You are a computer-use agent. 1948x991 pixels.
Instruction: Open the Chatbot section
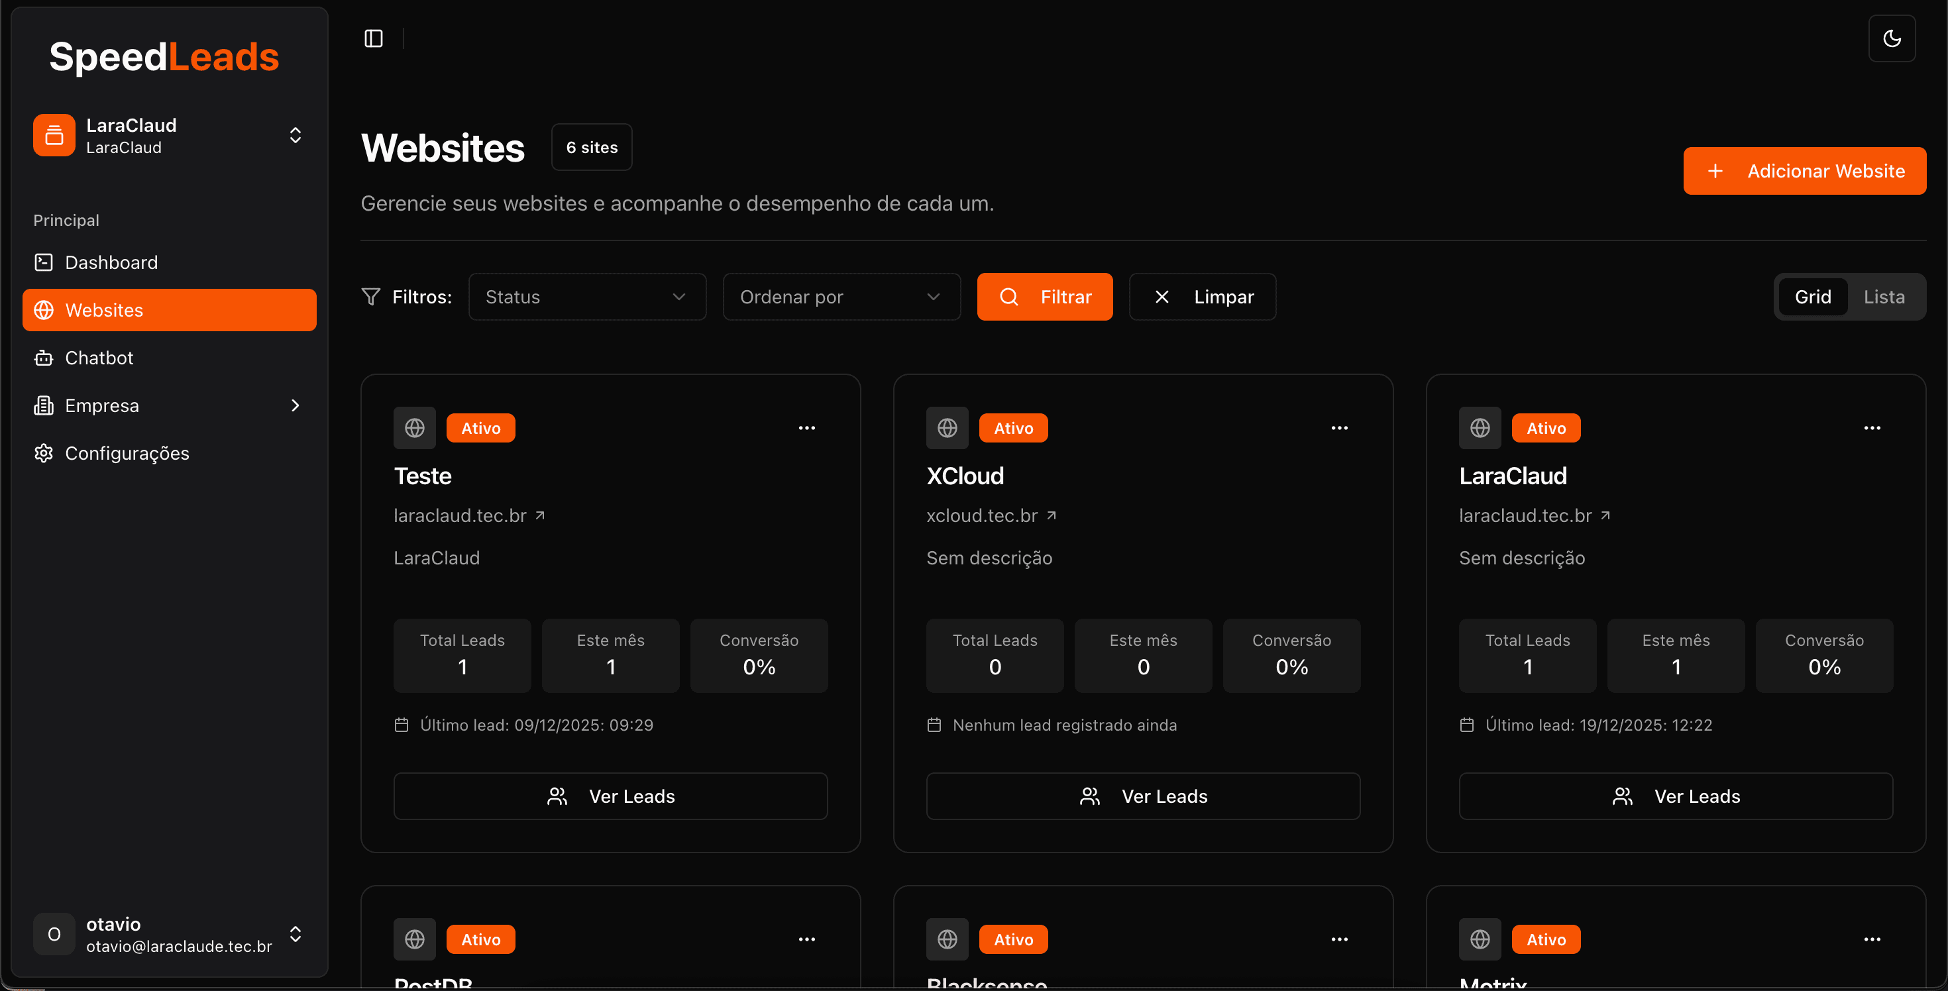(x=101, y=357)
